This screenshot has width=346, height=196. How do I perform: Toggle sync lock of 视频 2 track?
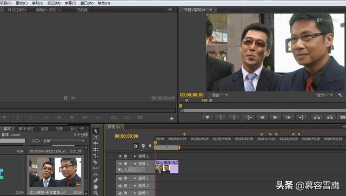click(125, 156)
